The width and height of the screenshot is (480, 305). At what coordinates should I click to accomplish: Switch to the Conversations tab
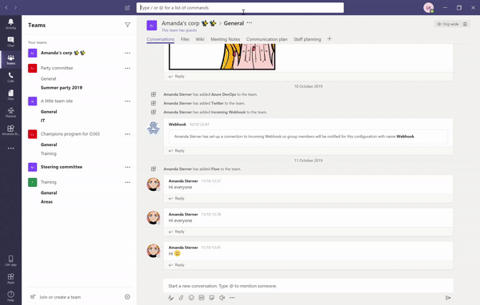click(x=161, y=39)
